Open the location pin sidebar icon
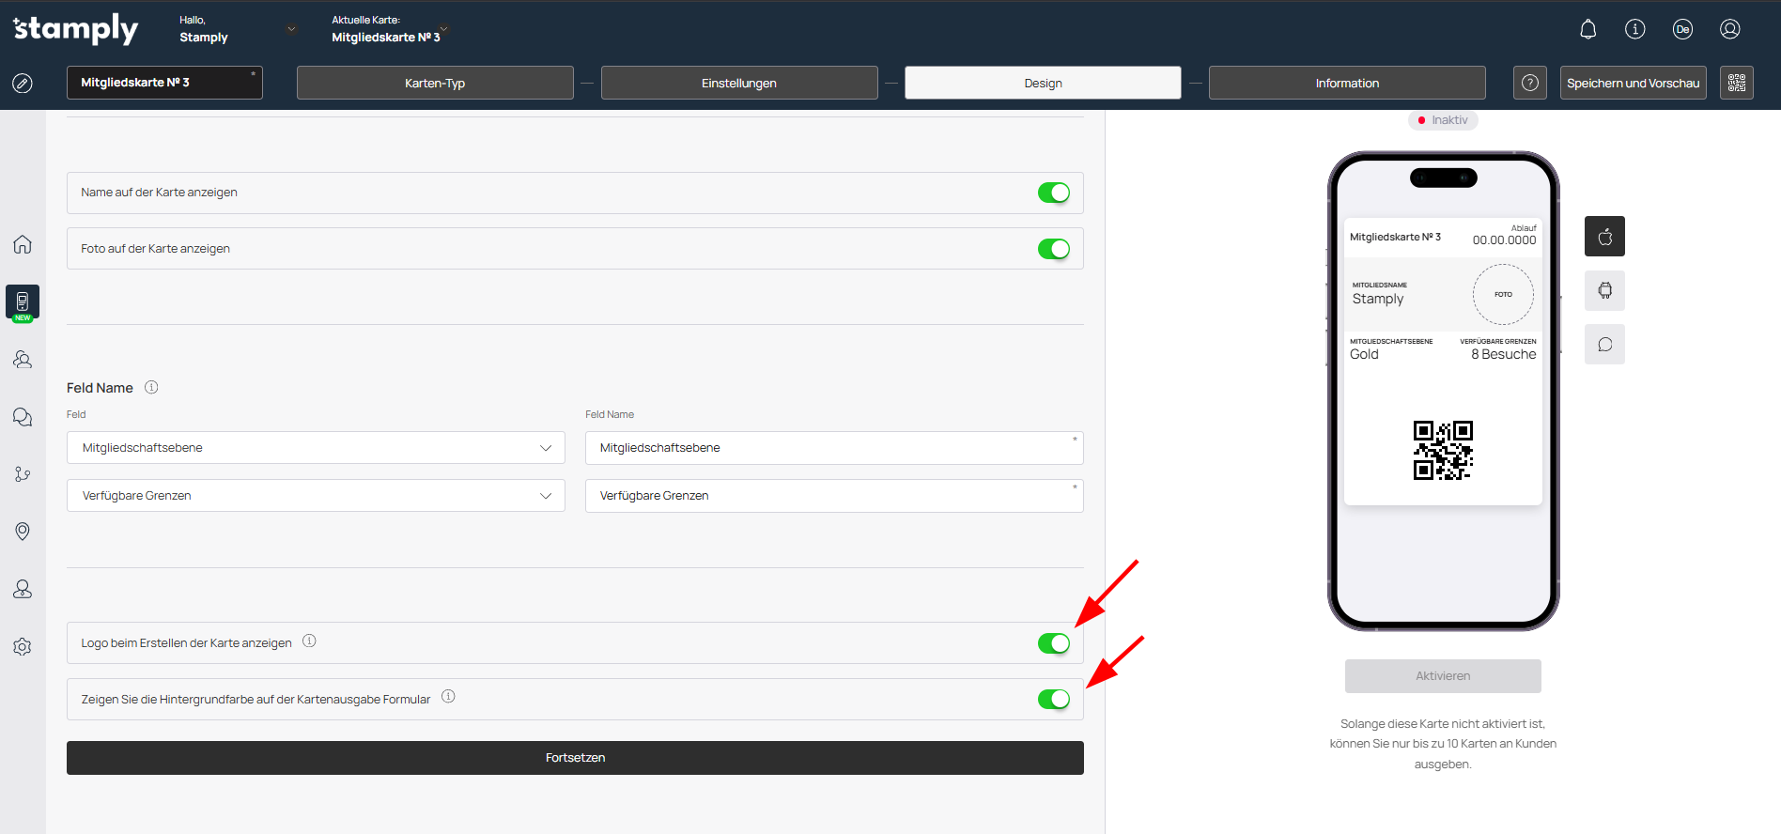 pyautogui.click(x=23, y=532)
